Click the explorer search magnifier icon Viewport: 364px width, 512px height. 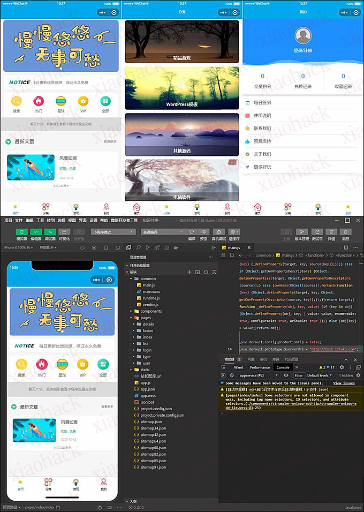pos(139,248)
